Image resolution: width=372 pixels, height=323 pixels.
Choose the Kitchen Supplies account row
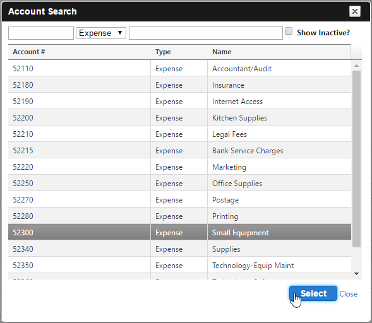[179, 117]
